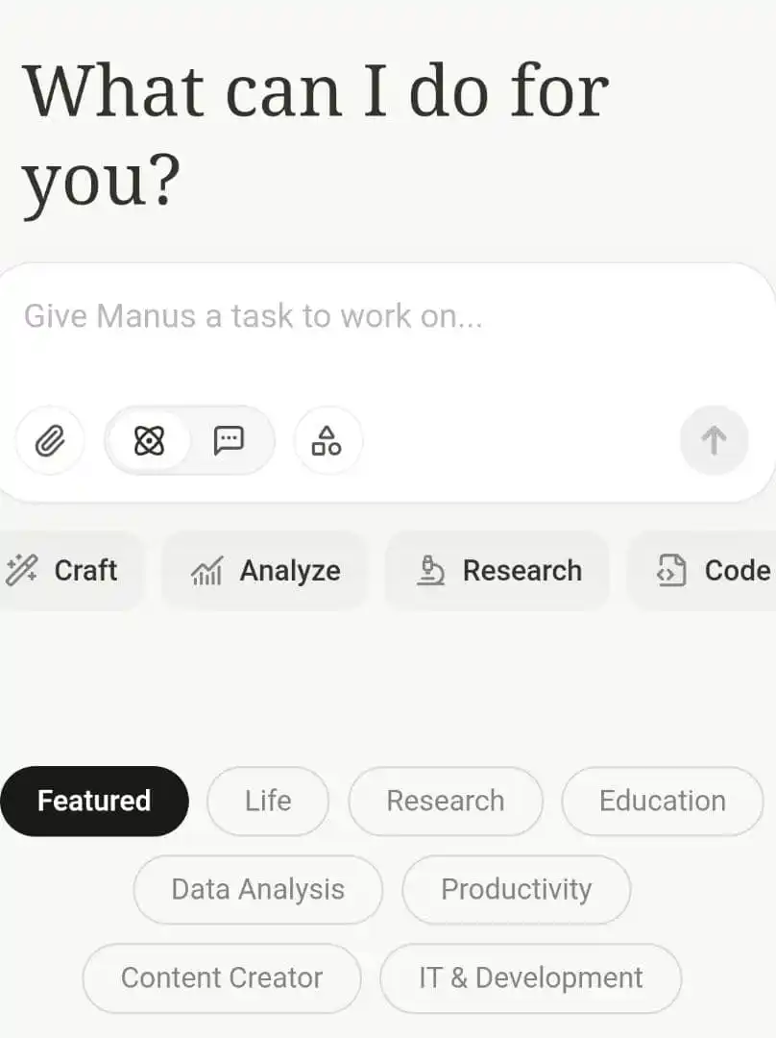This screenshot has width=776, height=1038.
Task: Choose the Education category pill
Action: pos(663,801)
